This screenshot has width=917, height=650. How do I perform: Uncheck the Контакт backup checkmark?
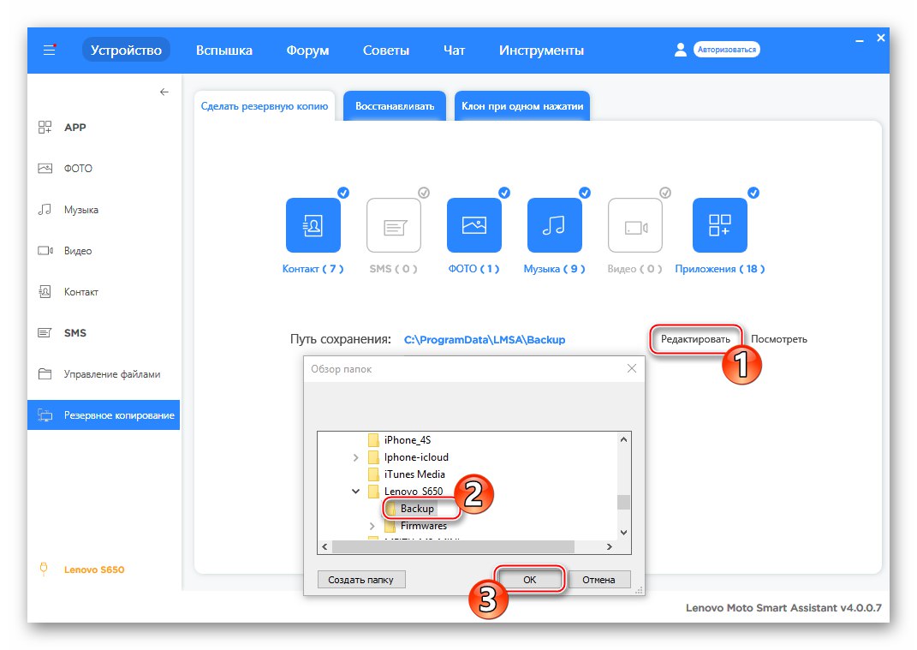343,193
